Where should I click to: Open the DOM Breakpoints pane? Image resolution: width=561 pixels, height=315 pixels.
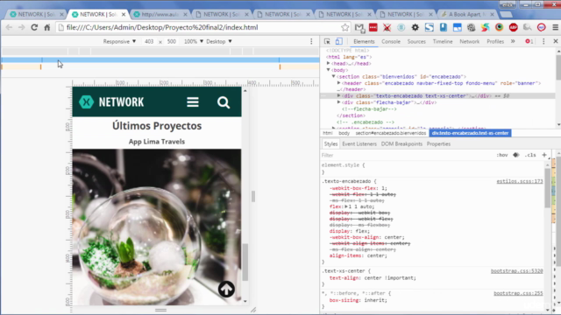click(401, 143)
